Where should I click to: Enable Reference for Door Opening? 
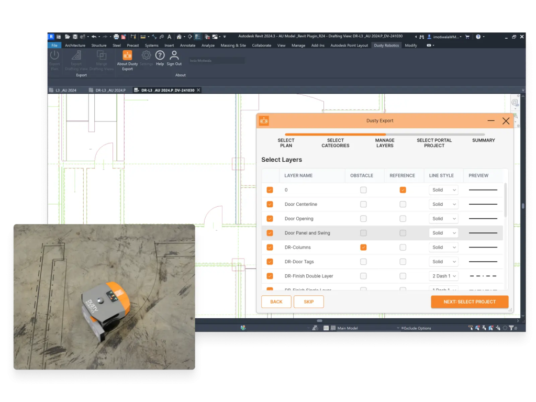(x=403, y=218)
